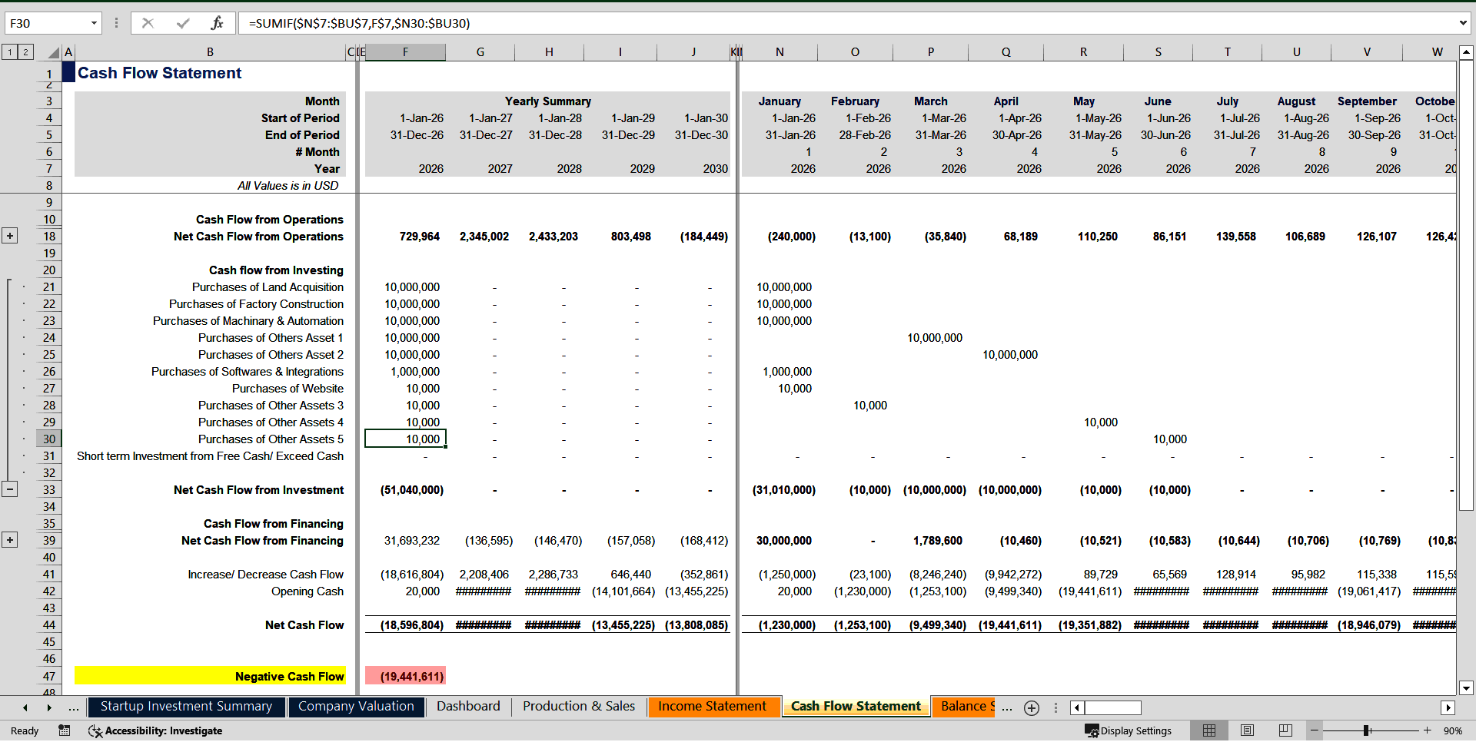Go to previous sheet tab arrow

25,708
